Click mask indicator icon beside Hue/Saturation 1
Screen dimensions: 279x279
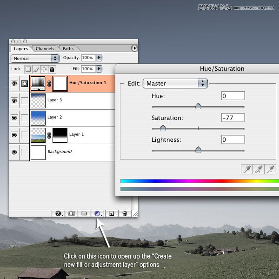(24, 83)
